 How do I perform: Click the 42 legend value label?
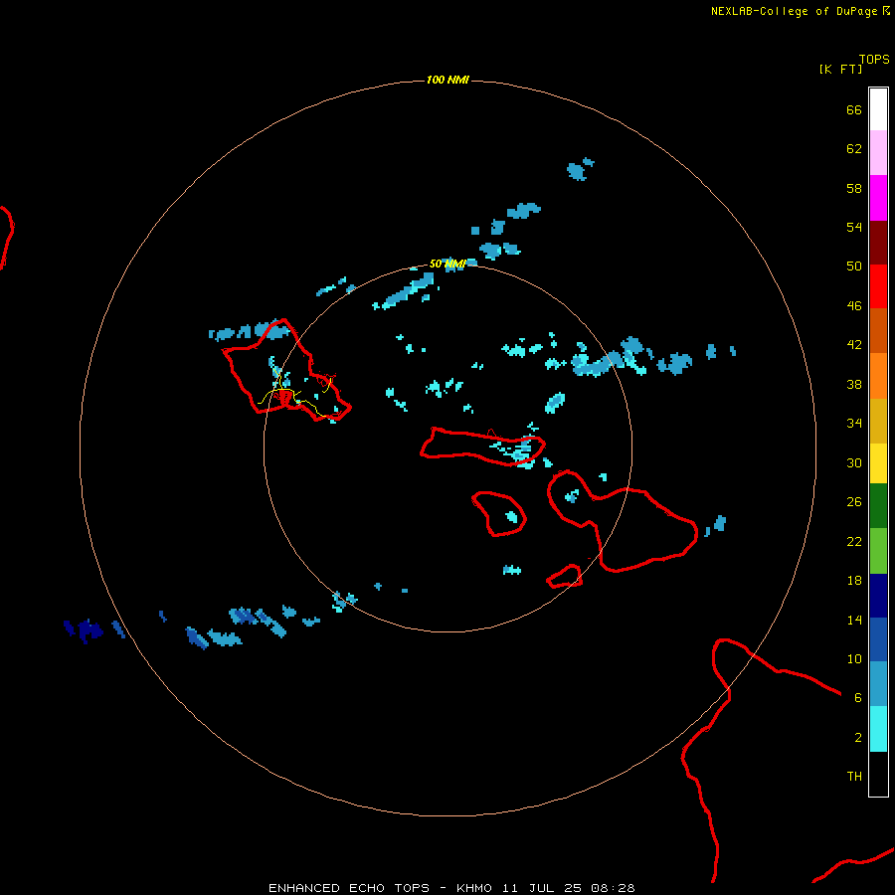[x=854, y=345]
